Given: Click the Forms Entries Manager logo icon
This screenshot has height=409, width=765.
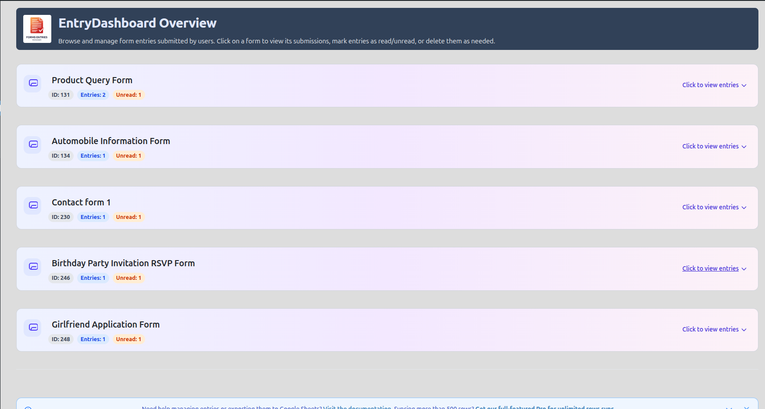Looking at the screenshot, I should (x=37, y=29).
